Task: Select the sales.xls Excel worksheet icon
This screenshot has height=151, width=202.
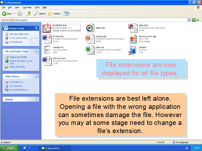Action: (90, 50)
